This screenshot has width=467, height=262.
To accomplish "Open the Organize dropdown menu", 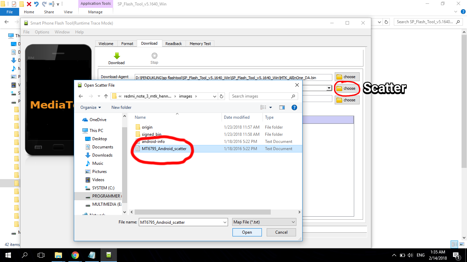I will (x=91, y=107).
